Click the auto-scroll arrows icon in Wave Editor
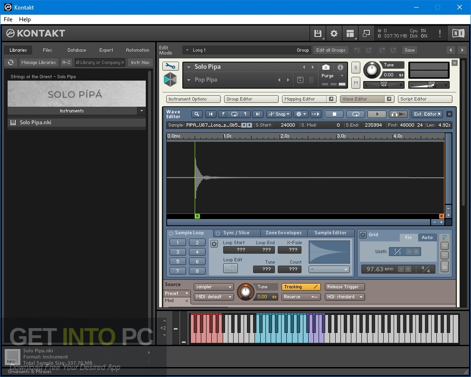The width and height of the screenshot is (471, 377). [x=315, y=114]
